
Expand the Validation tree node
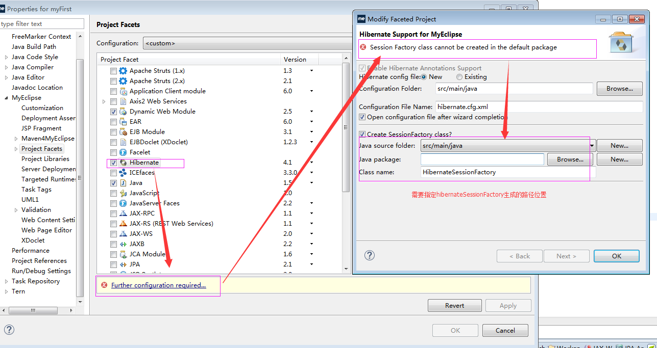point(16,210)
